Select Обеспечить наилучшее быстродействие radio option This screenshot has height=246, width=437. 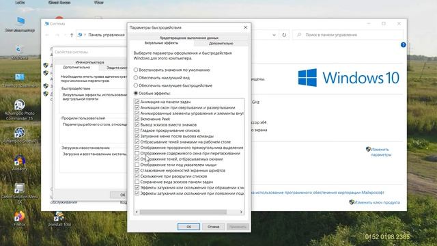[x=136, y=85]
